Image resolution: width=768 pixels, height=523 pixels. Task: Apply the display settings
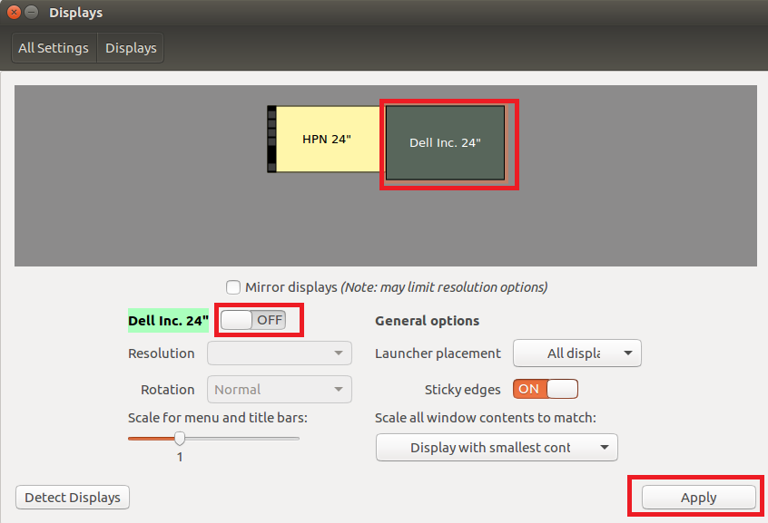click(698, 498)
